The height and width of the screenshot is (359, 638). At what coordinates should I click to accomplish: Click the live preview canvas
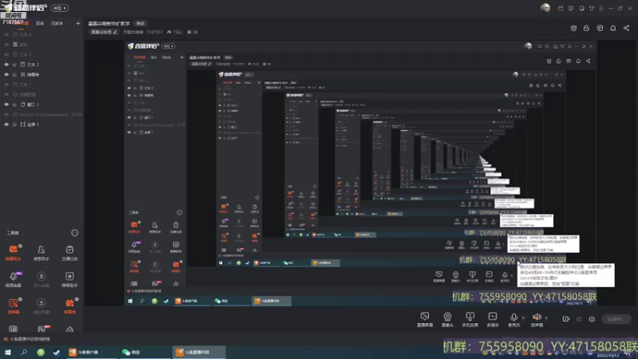360,172
